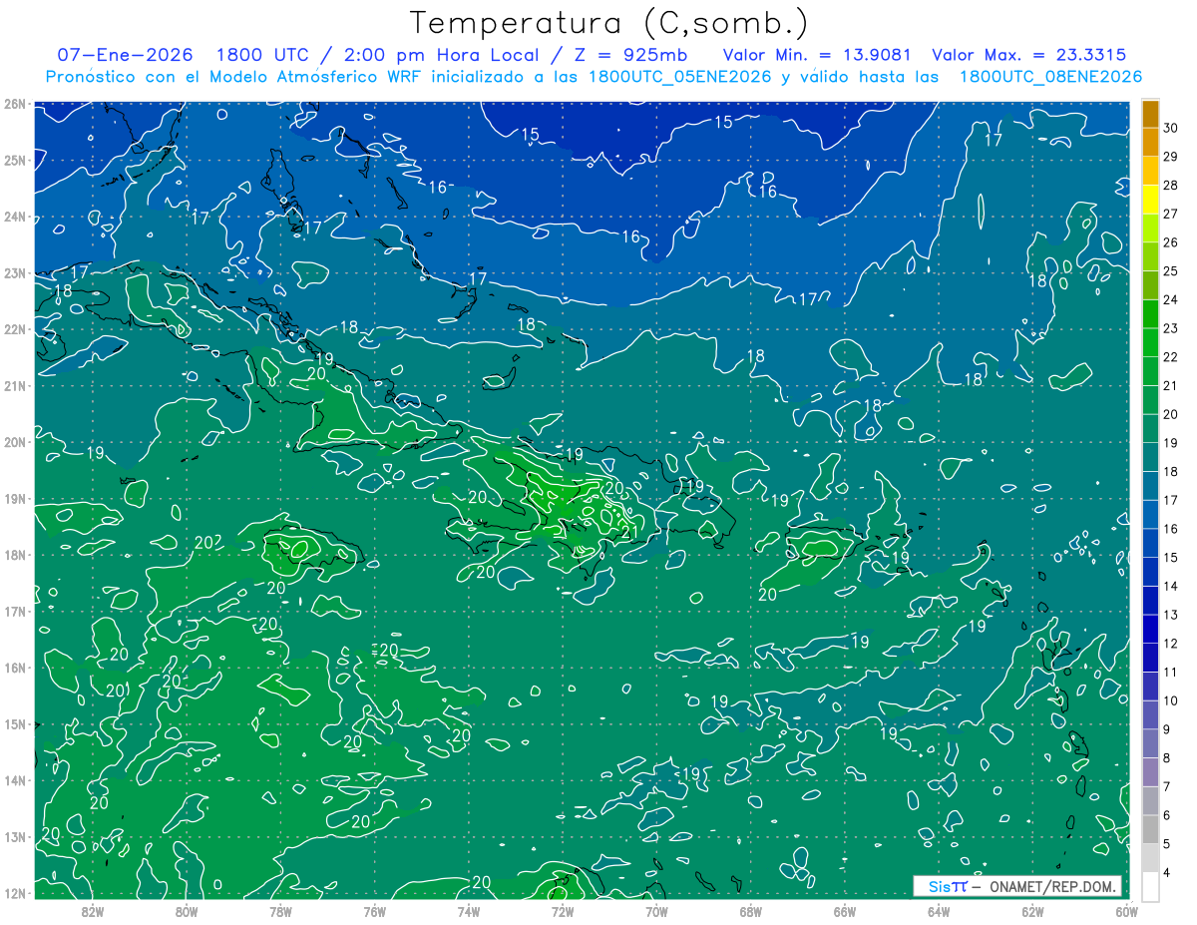1197x925 pixels.
Task: Pick the yellow colorbar segment between 27 and 28
Action: pos(1150,200)
